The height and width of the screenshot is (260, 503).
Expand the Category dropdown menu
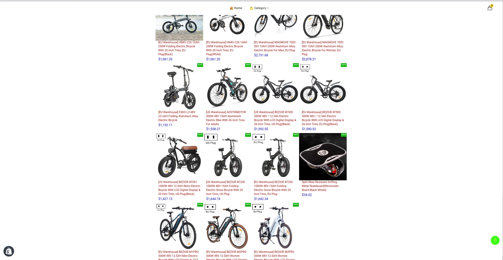click(x=259, y=8)
